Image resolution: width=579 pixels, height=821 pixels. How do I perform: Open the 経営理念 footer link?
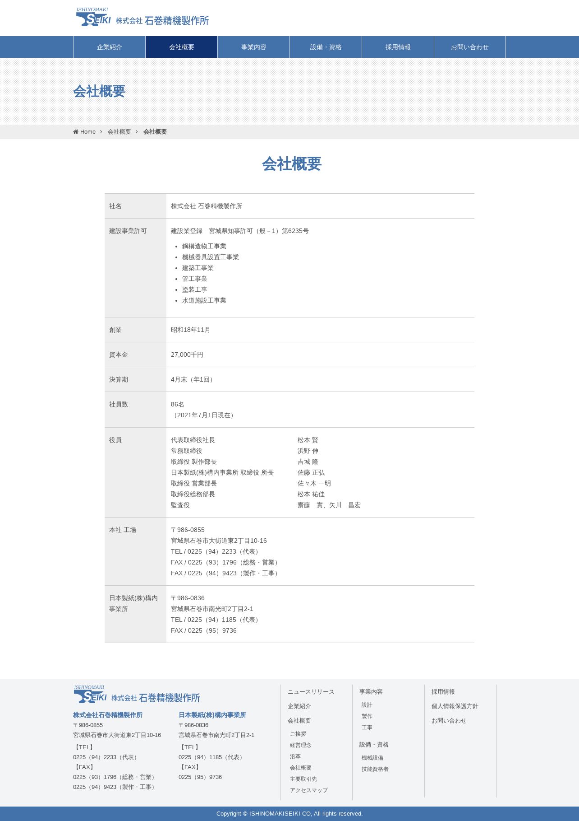[x=301, y=745]
